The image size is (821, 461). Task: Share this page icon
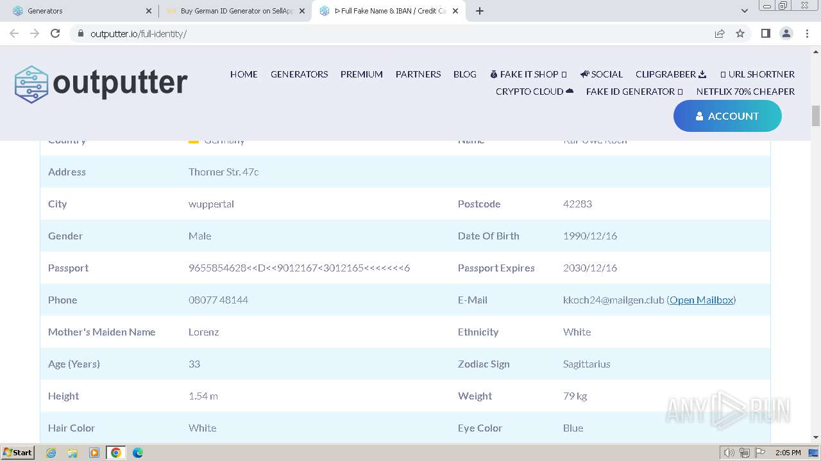click(x=720, y=33)
